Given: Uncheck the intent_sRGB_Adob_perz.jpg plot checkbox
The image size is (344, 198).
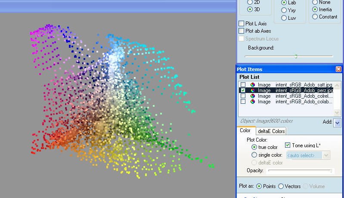Looking at the screenshot, I should pyautogui.click(x=243, y=90).
